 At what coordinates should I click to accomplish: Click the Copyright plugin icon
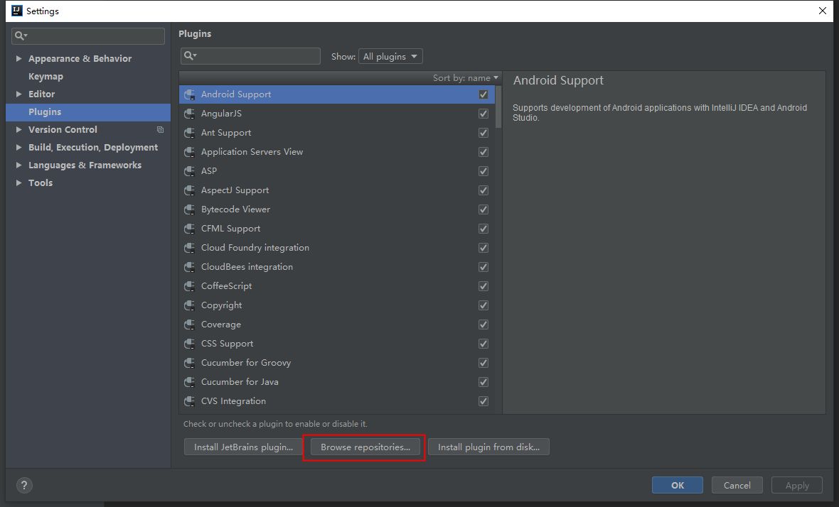[189, 305]
